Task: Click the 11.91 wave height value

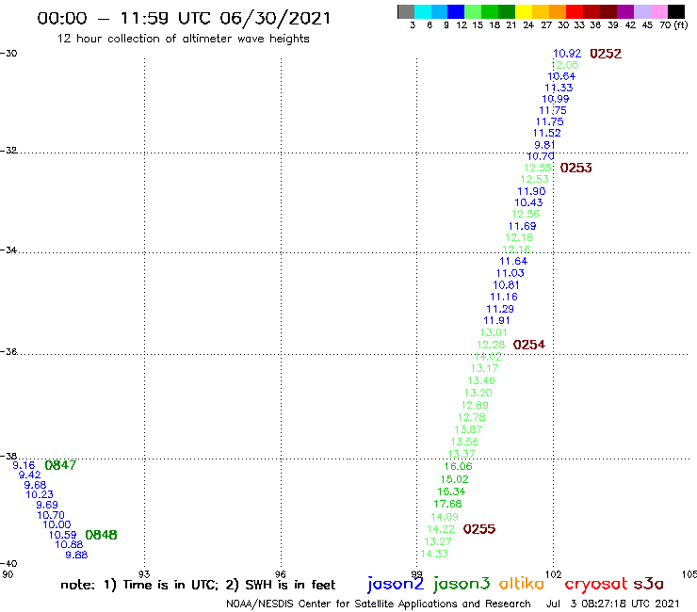Action: coord(496,320)
